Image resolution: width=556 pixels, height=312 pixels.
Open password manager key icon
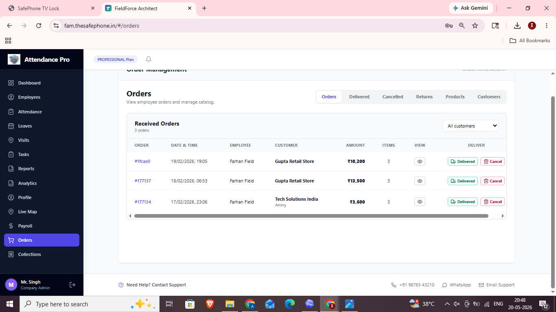449,26
